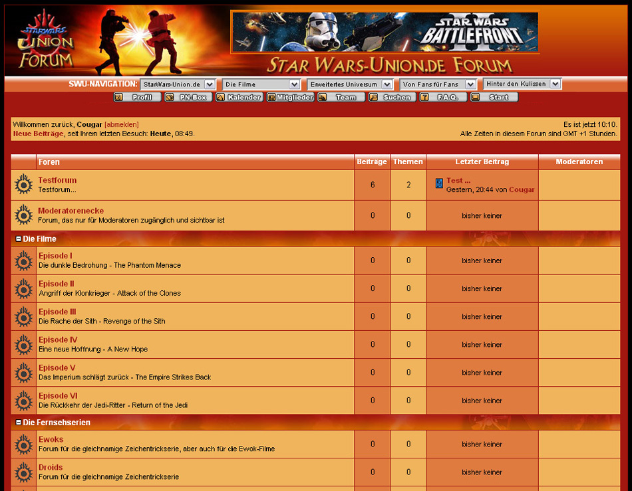Click the Themen column header
Screen dimensions: 632x491
pos(408,162)
